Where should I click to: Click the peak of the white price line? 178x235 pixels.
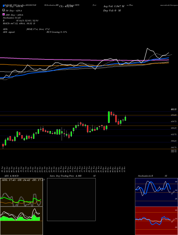coord(147,48)
